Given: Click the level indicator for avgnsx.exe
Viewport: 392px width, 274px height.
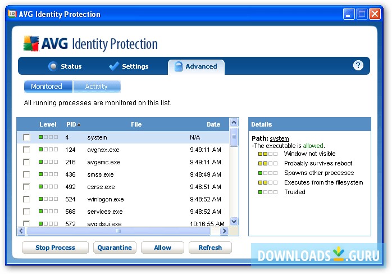Looking at the screenshot, I should click(x=48, y=150).
